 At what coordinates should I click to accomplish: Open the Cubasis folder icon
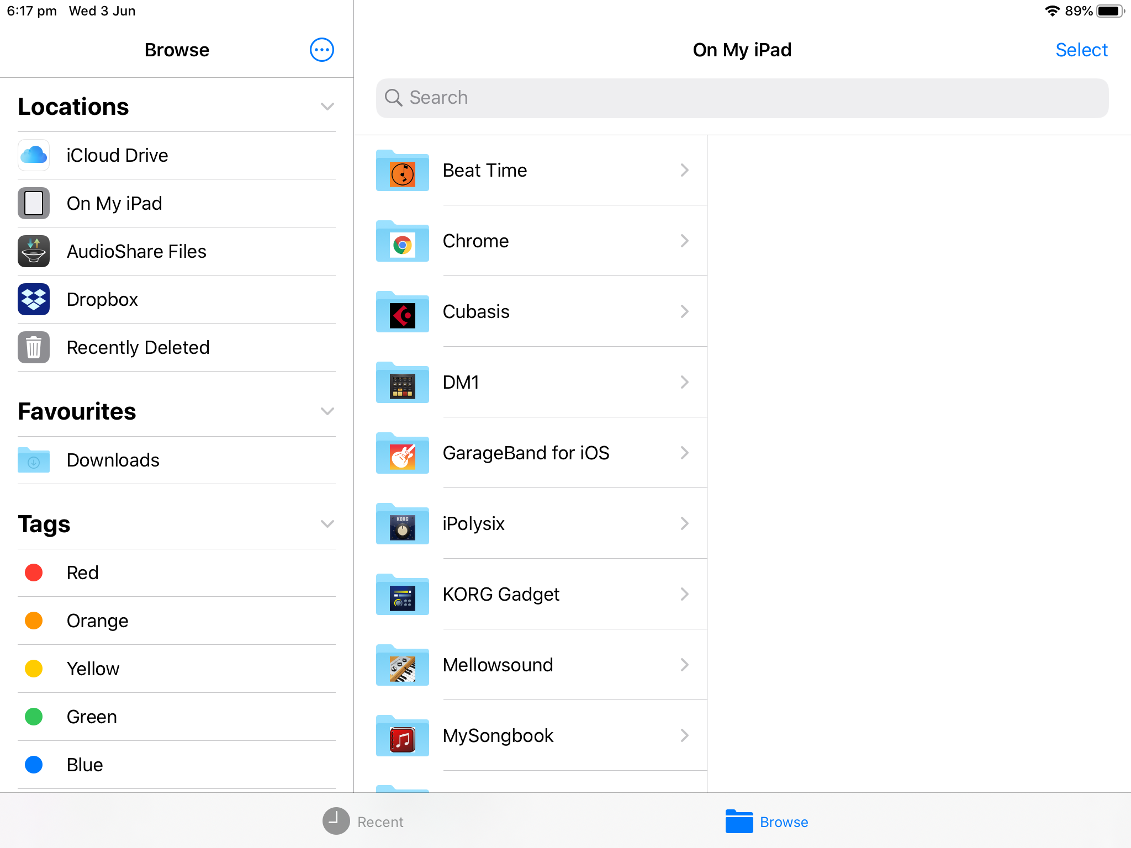(x=403, y=312)
